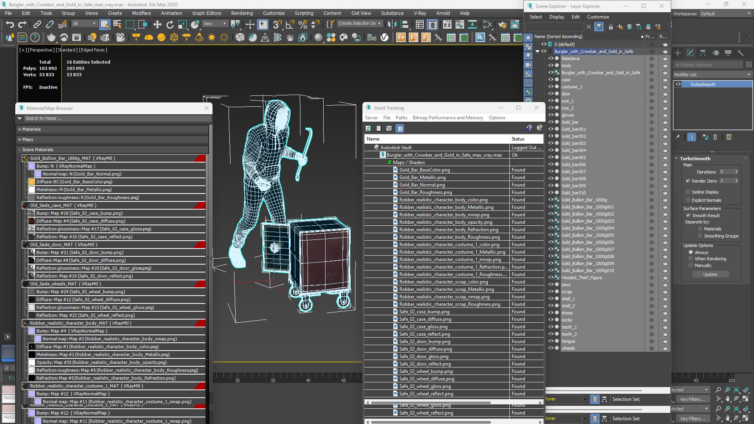Open the Paths menu in Asset Tracking

tap(401, 118)
